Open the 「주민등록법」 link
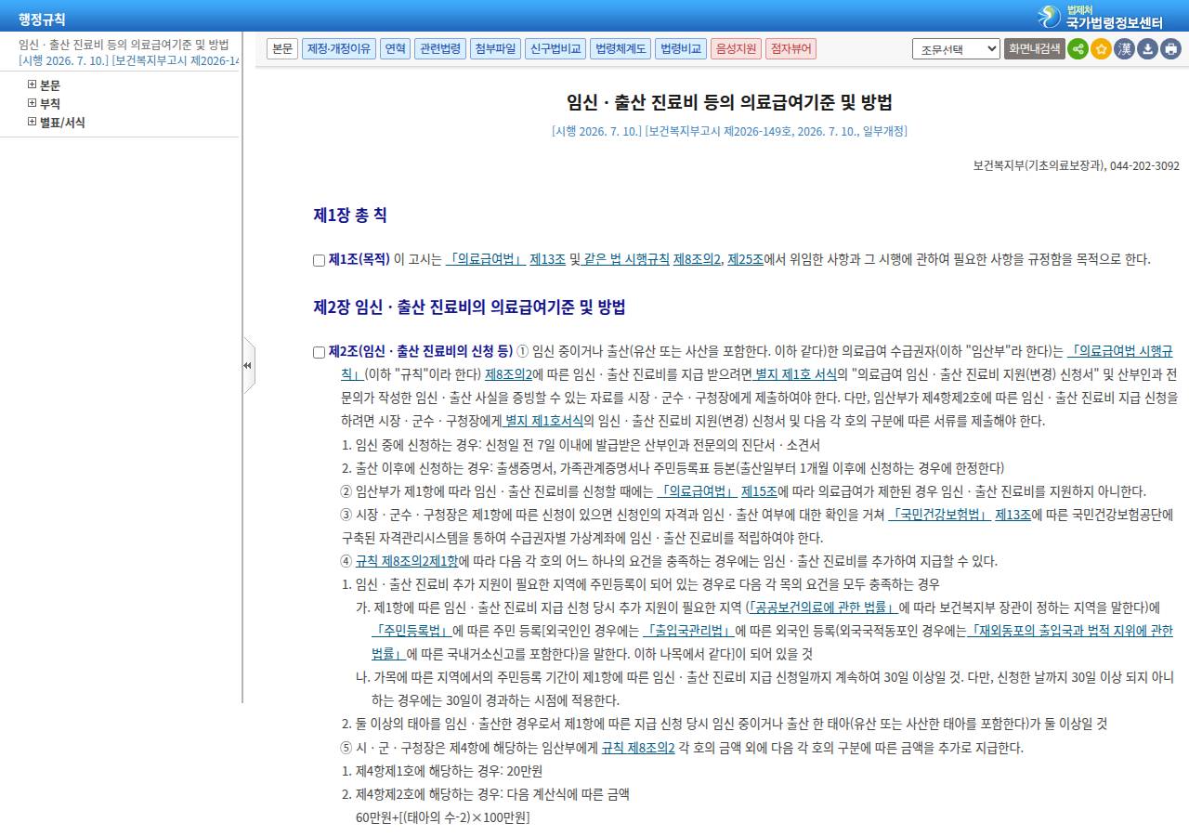1189x836 pixels. click(411, 631)
